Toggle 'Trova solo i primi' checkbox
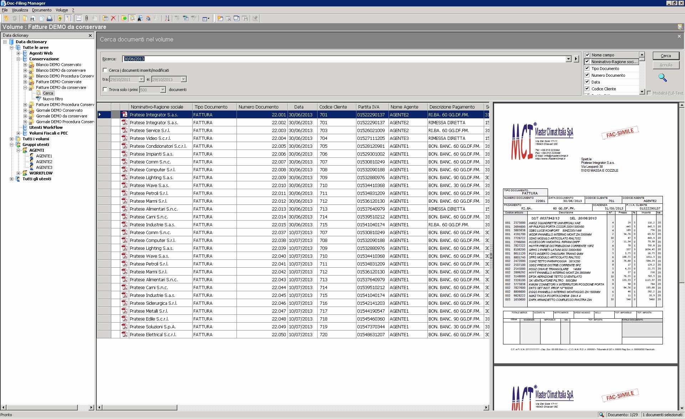This screenshot has height=419, width=685. click(x=105, y=90)
